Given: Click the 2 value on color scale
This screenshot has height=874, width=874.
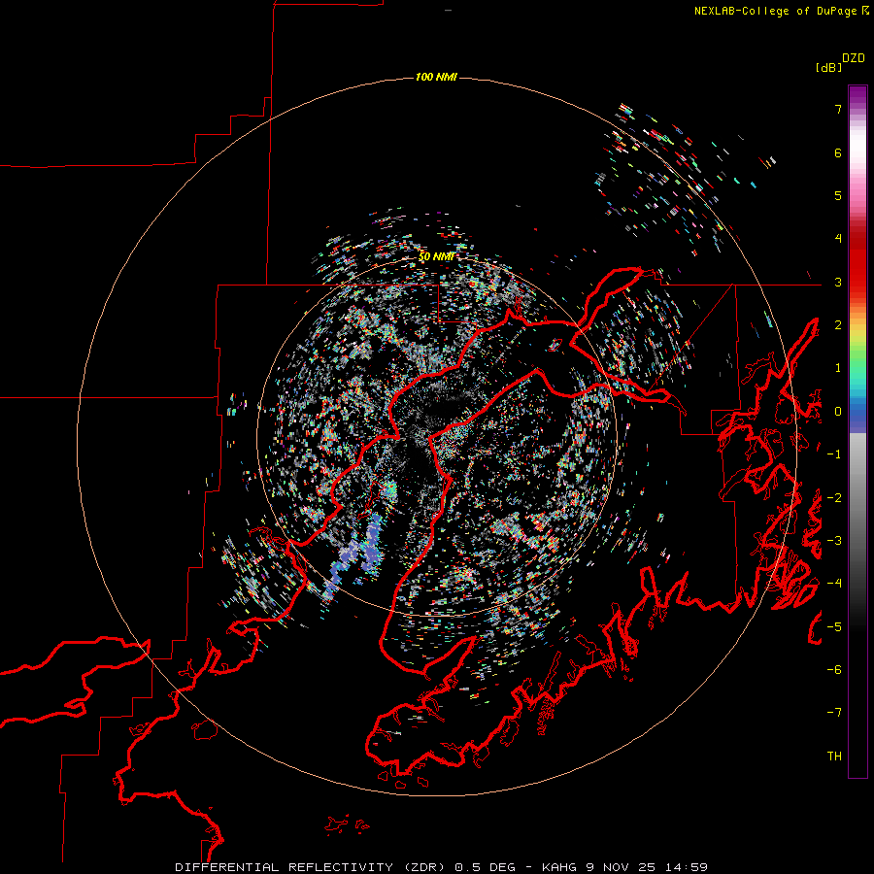Looking at the screenshot, I should click(x=838, y=325).
